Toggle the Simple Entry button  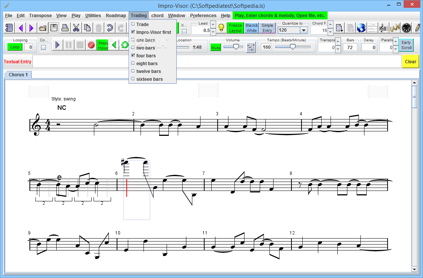coord(267,28)
